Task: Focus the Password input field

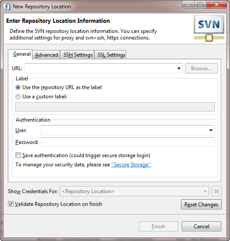Action: pyautogui.click(x=127, y=142)
